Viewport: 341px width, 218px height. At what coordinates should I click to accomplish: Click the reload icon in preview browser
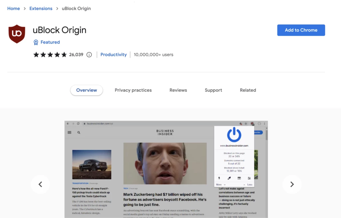coord(78,123)
